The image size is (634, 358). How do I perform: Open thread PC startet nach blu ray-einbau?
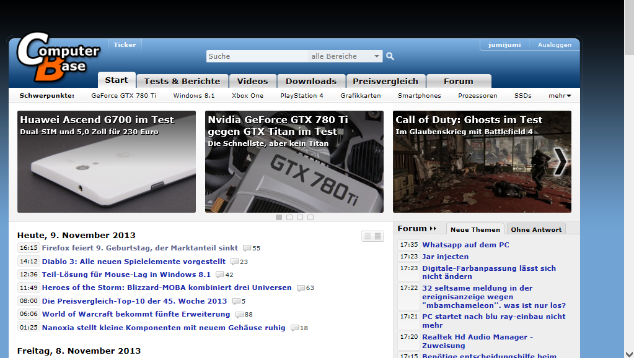click(494, 321)
